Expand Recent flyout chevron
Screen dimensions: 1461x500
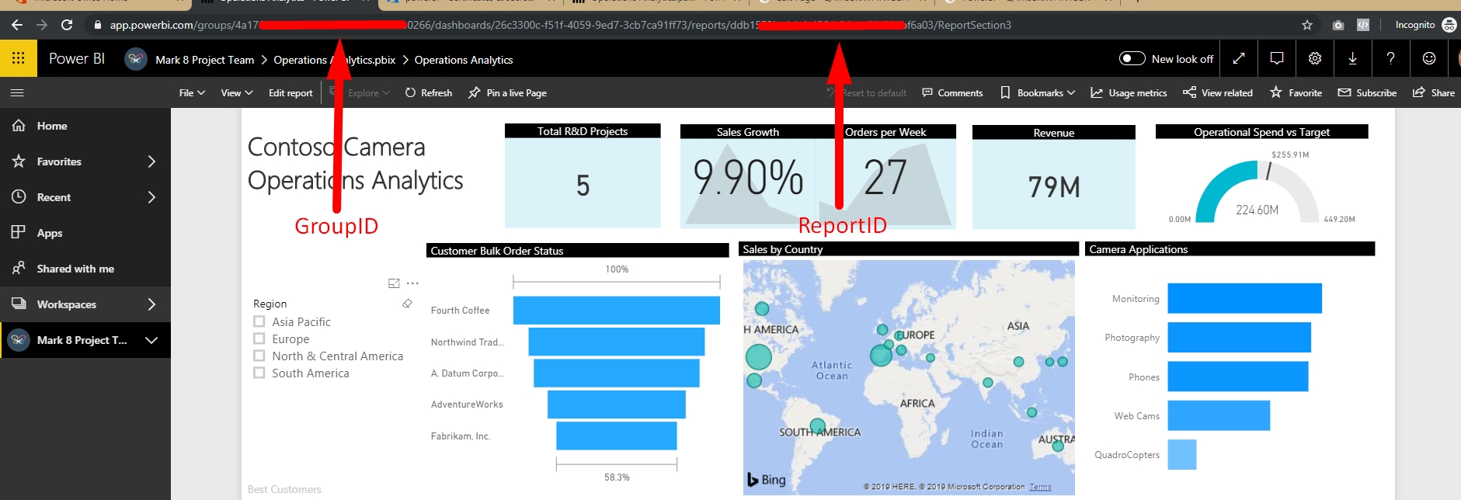click(x=151, y=197)
